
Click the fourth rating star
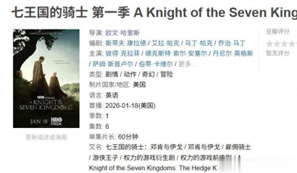point(292,44)
